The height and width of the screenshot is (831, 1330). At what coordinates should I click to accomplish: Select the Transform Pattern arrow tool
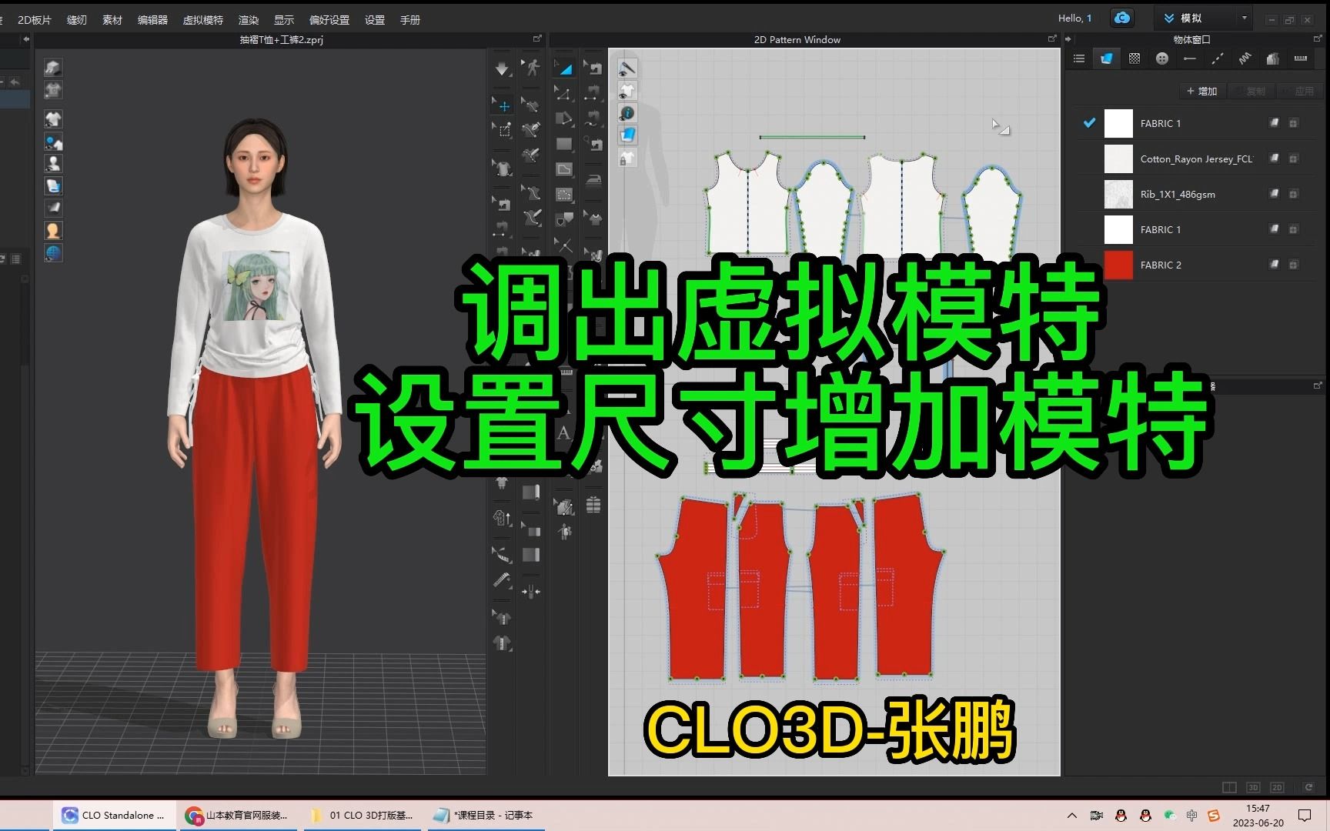point(564,68)
